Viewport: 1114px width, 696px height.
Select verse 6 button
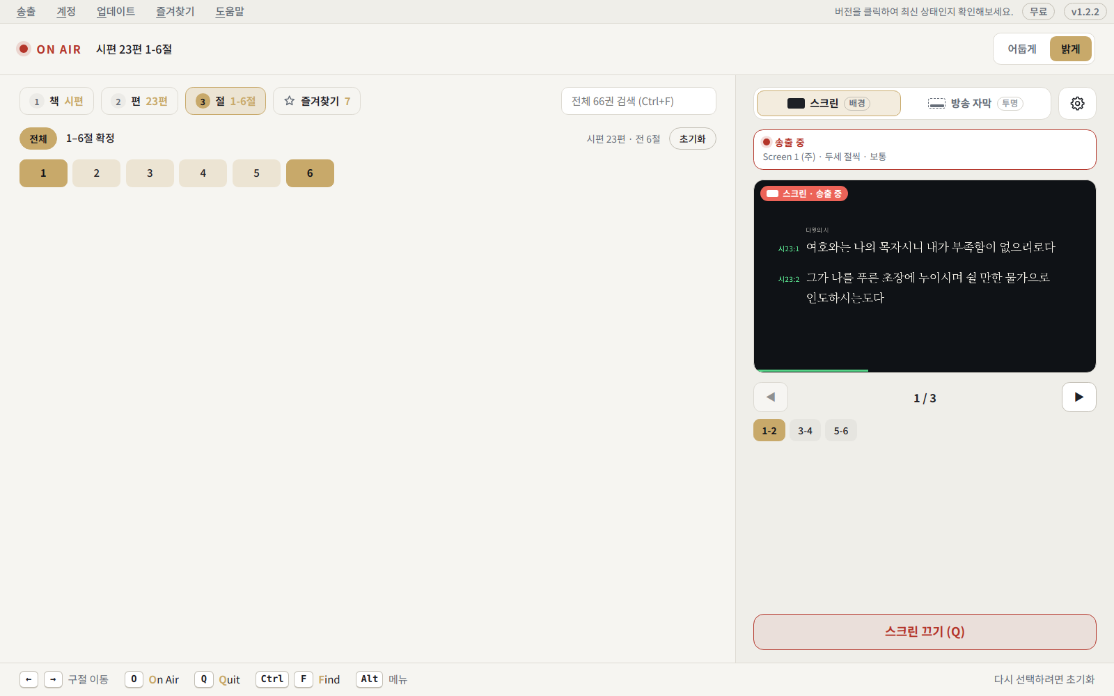(310, 173)
